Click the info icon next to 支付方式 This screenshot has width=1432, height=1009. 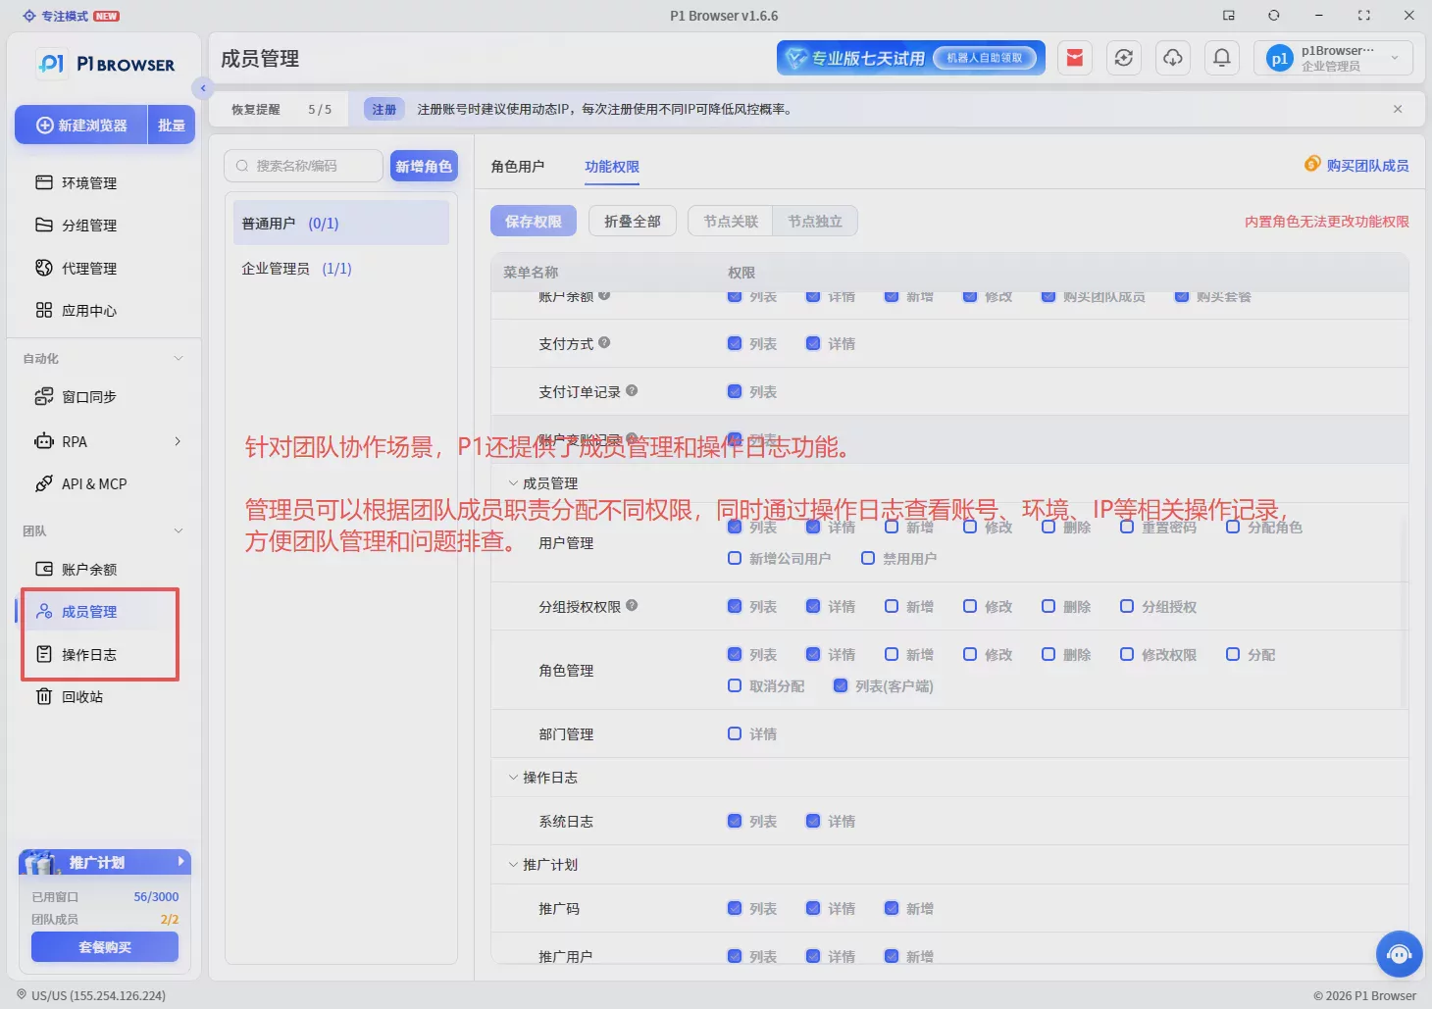pyautogui.click(x=604, y=342)
